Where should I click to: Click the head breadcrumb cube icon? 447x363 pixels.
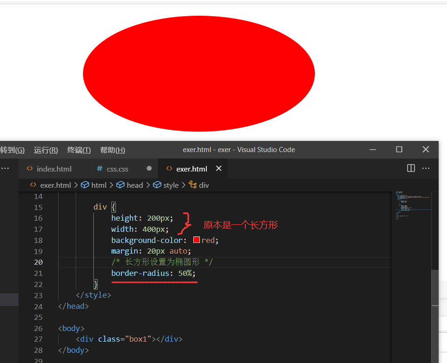[120, 185]
